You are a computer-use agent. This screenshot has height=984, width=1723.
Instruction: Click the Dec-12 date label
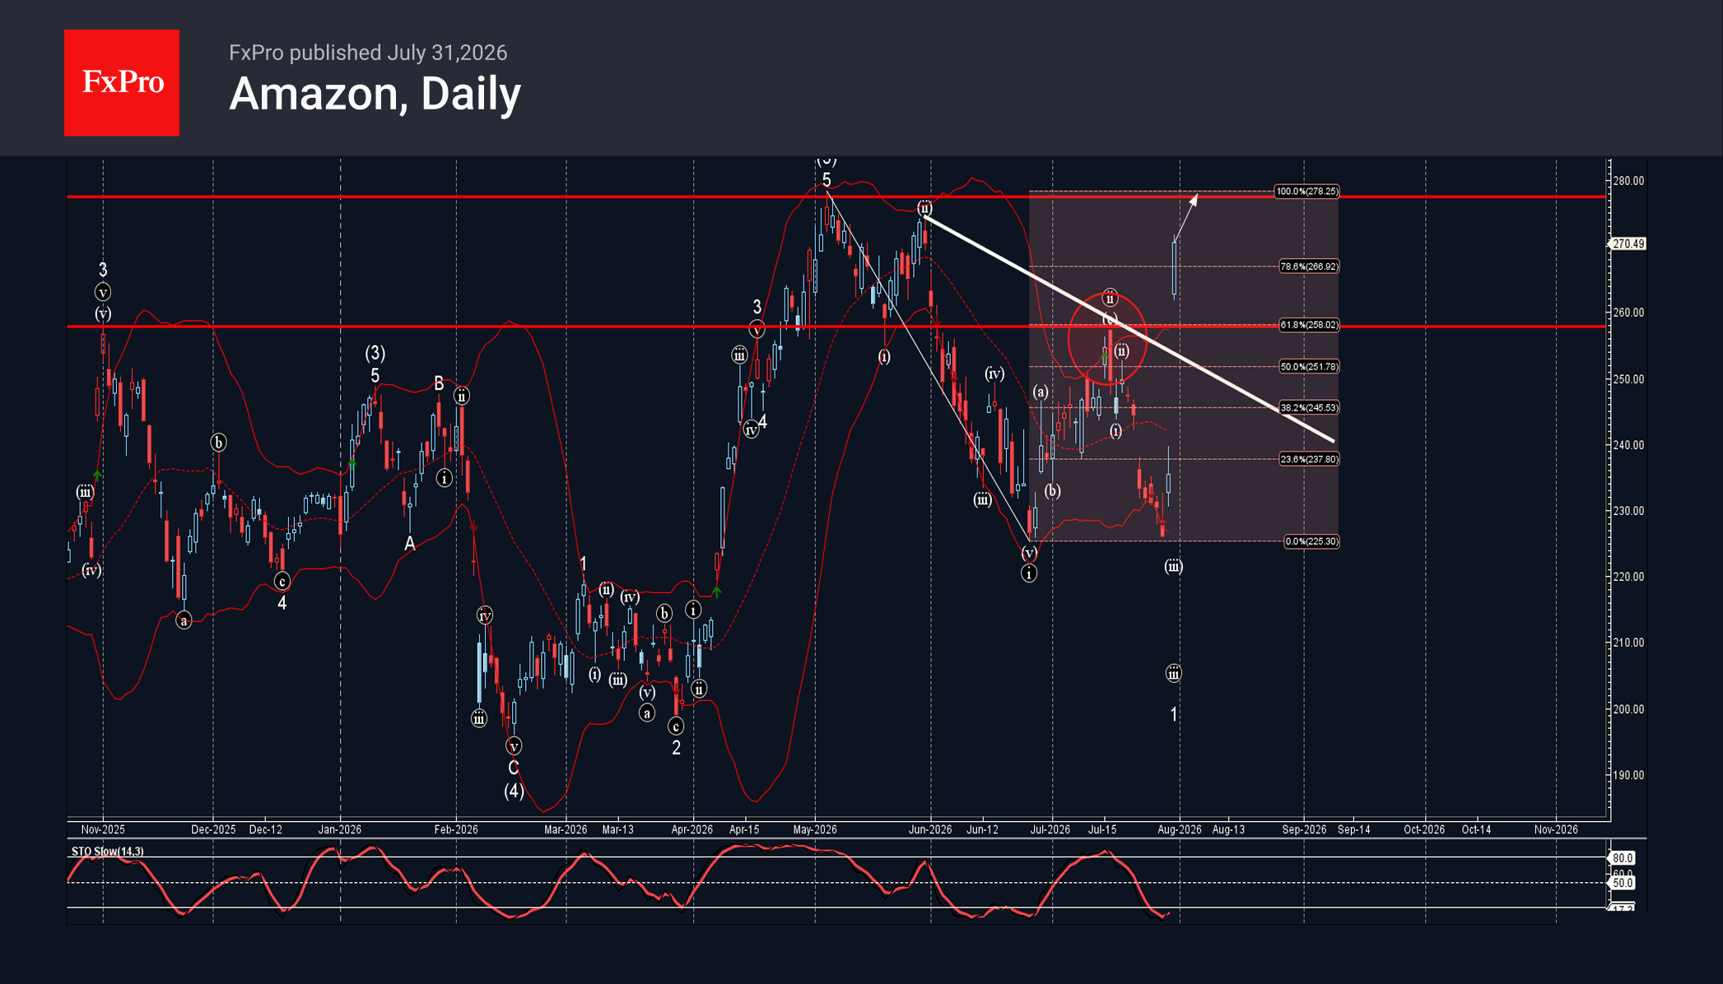(265, 829)
